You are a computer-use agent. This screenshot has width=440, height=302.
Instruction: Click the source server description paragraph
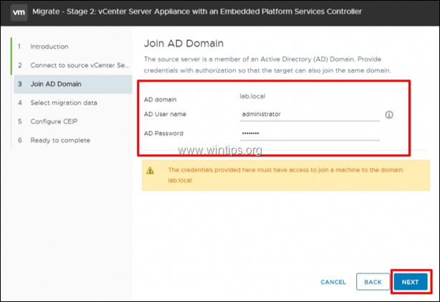coord(267,65)
